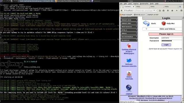Click the 'retrieved: credit_cards' terminal line

19,49
